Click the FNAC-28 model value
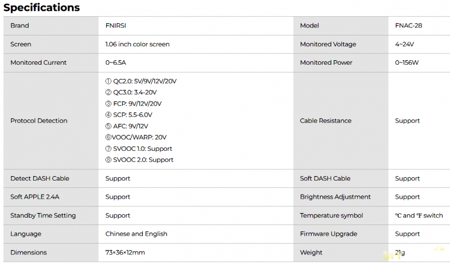Image resolution: width=450 pixels, height=265 pixels. pyautogui.click(x=408, y=25)
